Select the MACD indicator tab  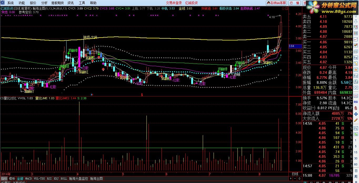point(28,179)
